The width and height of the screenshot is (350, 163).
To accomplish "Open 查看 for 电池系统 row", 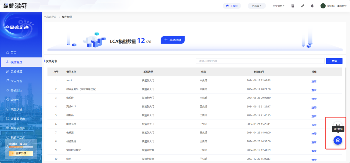I will [x=314, y=125].
